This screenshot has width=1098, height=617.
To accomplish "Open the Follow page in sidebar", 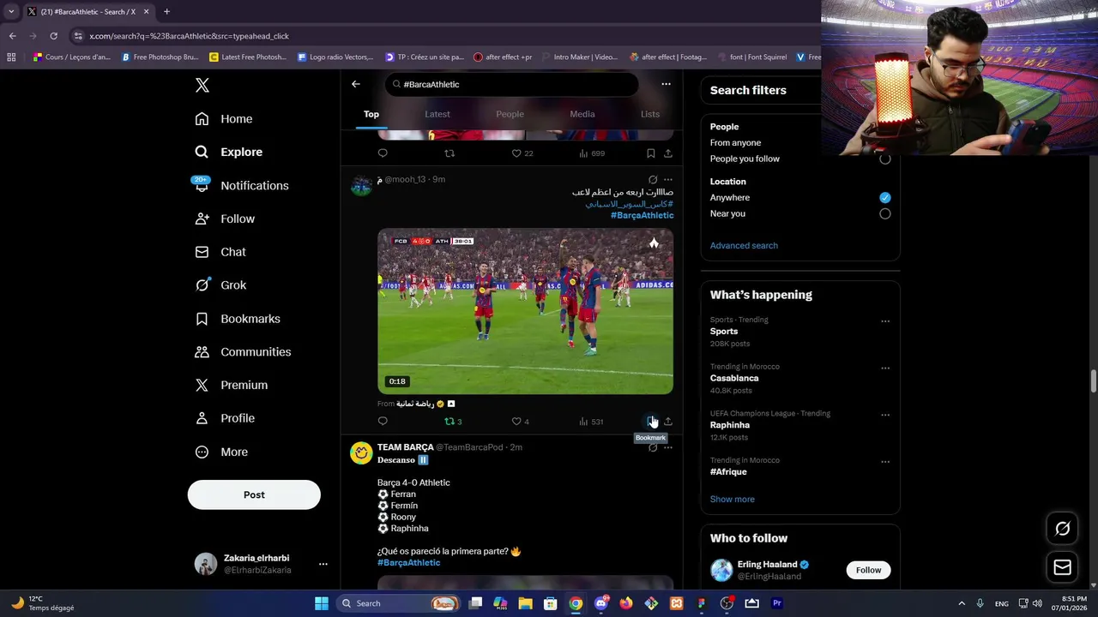I will (x=226, y=219).
